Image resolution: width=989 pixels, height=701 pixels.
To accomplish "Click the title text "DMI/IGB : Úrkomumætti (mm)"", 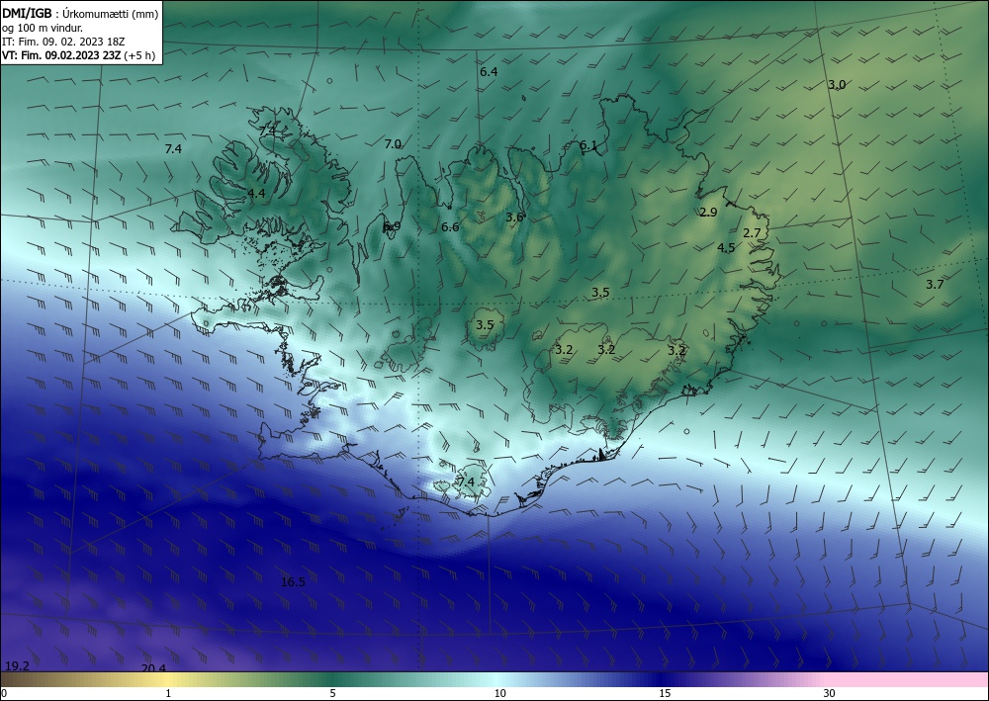I will pyautogui.click(x=80, y=14).
